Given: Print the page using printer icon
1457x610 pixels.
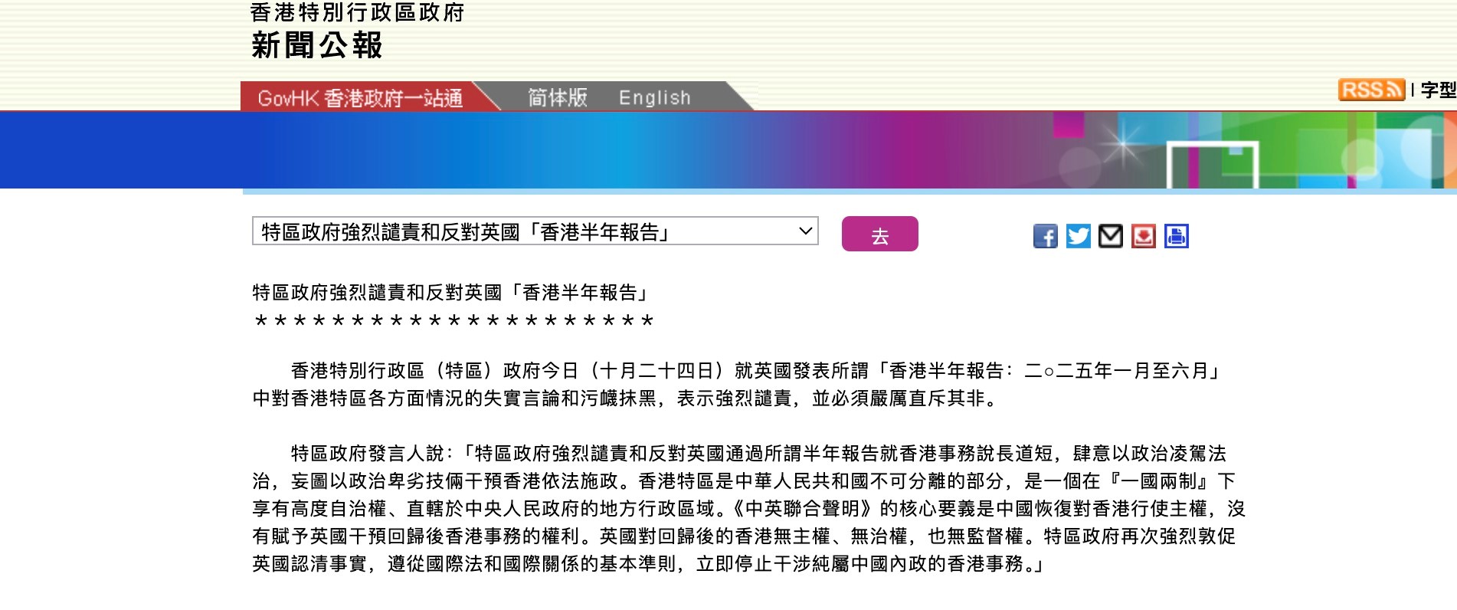Looking at the screenshot, I should (x=1177, y=236).
